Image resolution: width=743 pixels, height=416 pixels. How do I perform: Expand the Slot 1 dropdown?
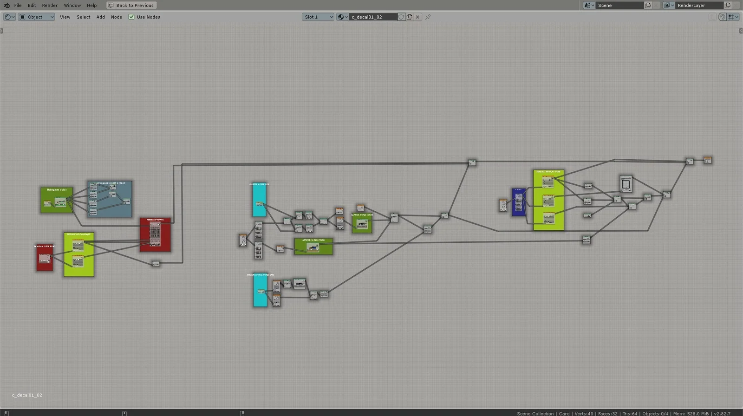[x=318, y=17]
